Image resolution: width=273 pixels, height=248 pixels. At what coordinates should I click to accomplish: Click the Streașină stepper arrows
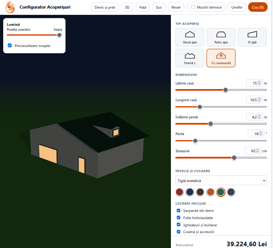pos(257,151)
